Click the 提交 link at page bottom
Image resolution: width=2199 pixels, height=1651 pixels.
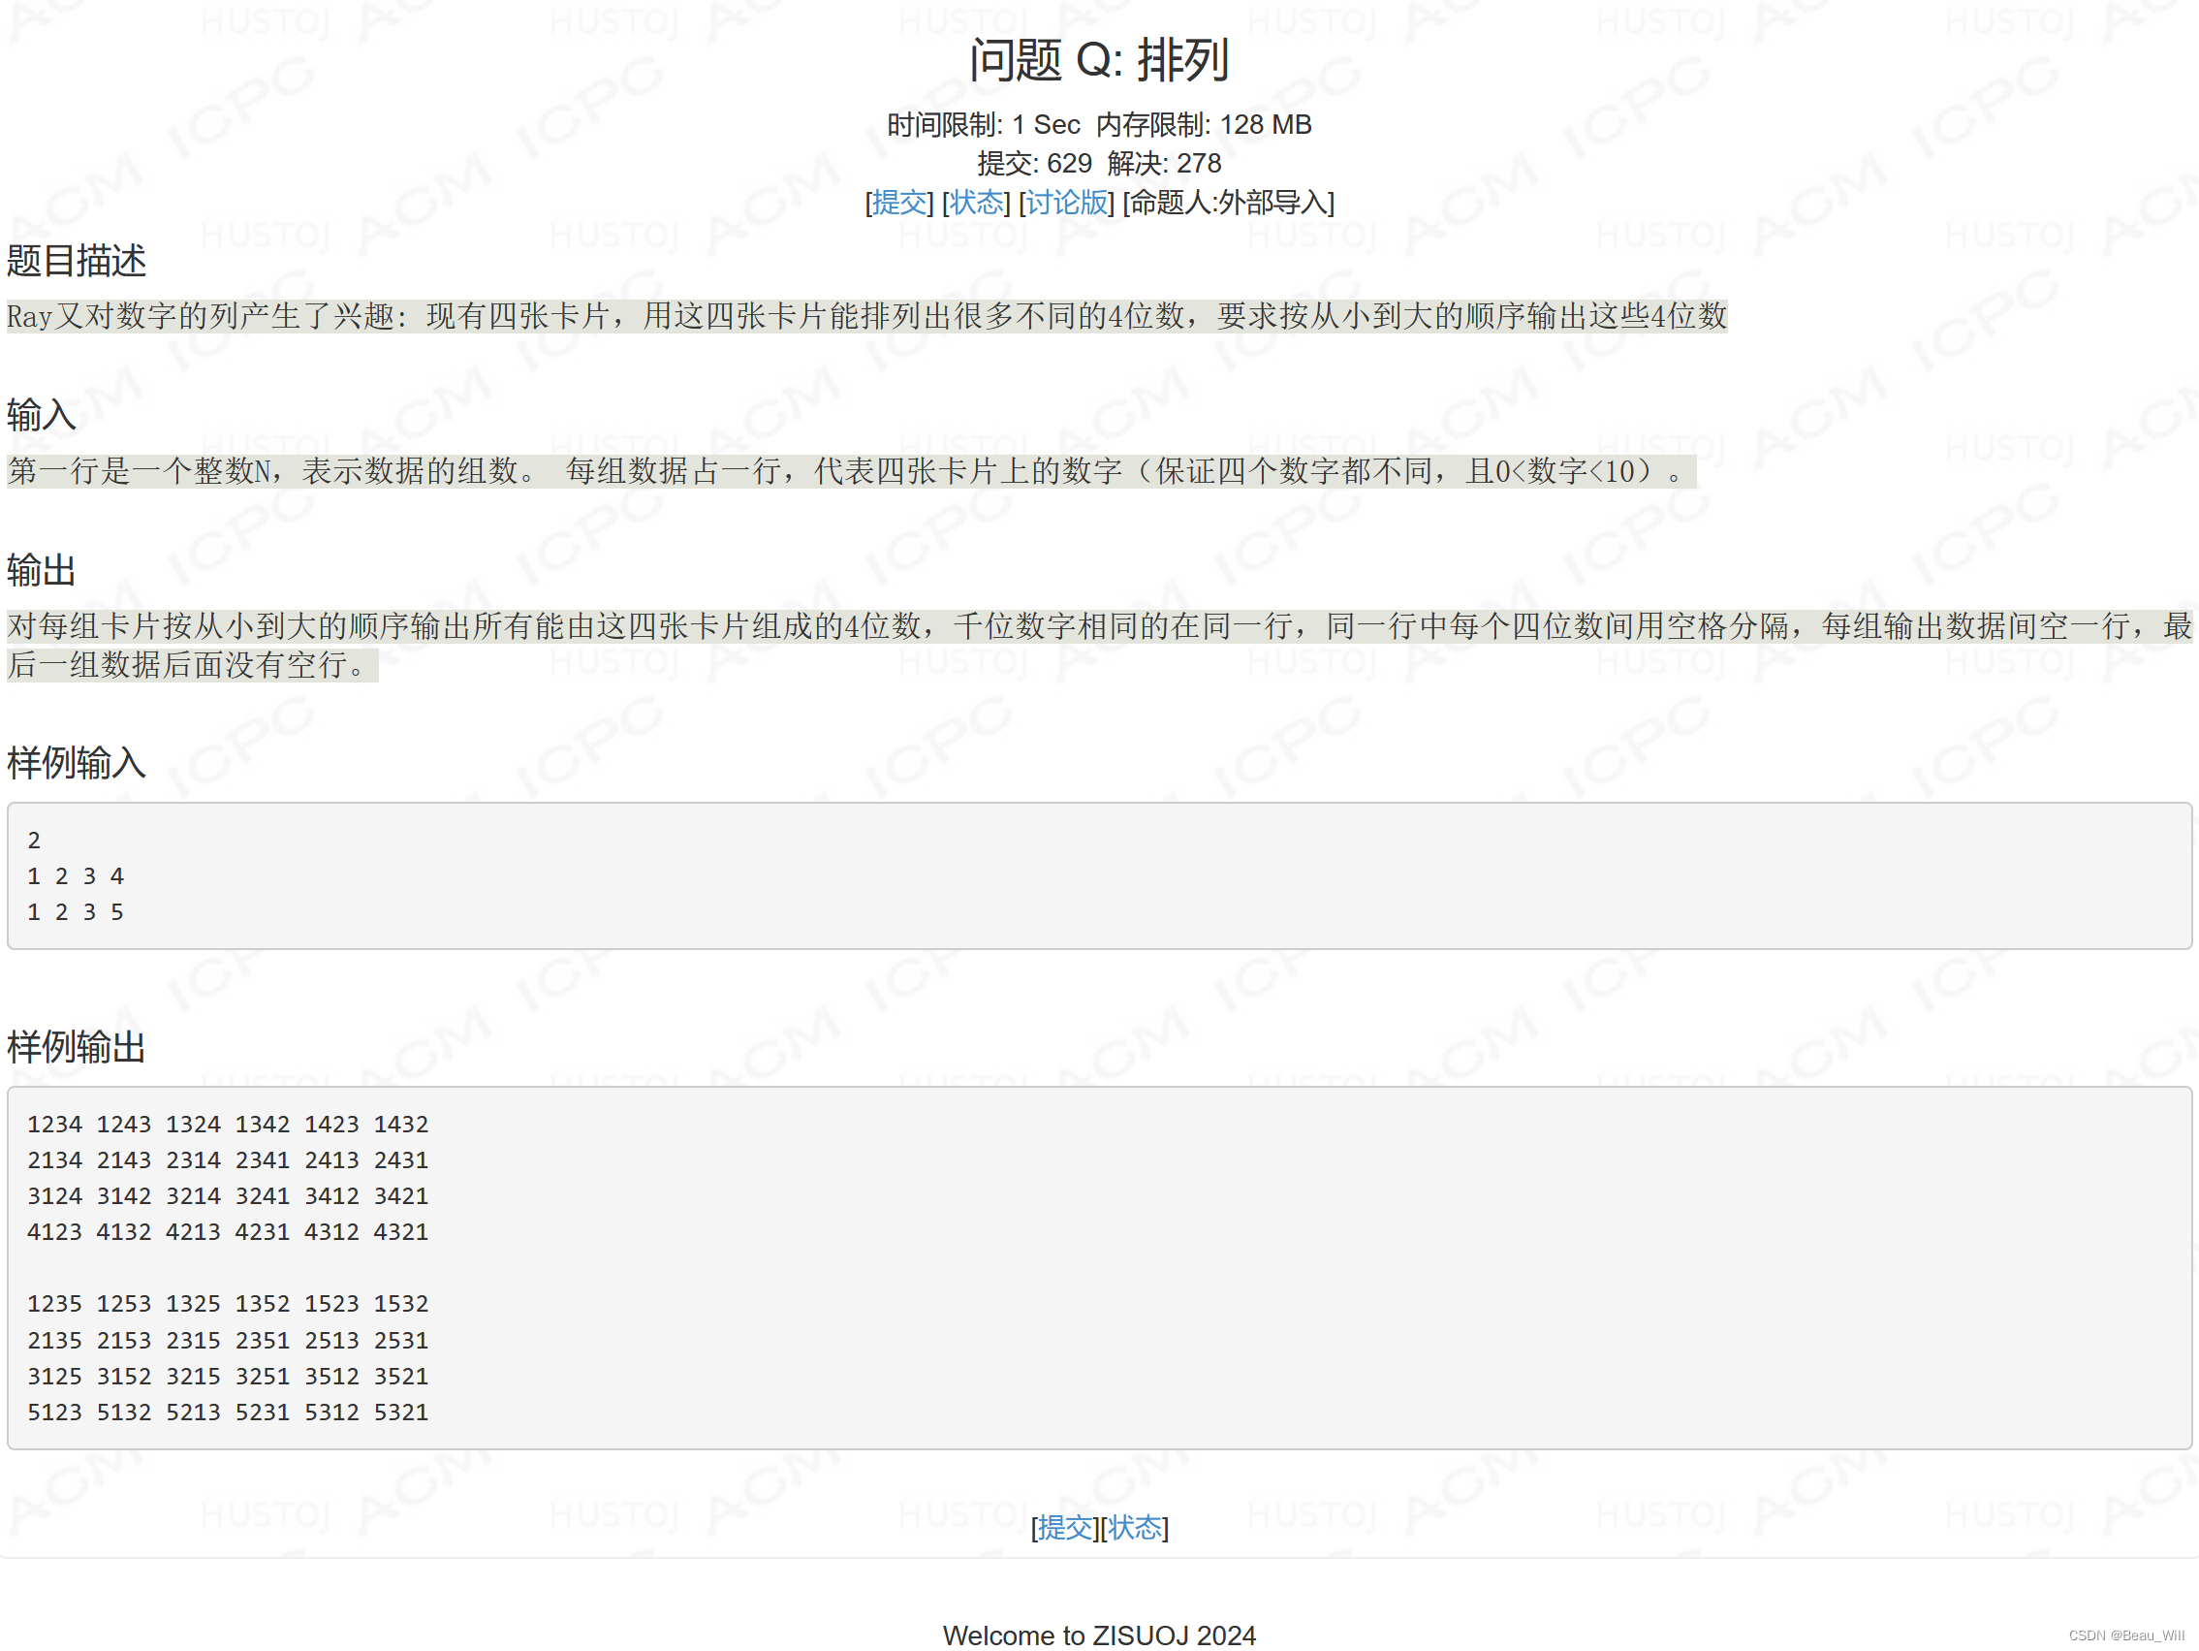1067,1529
